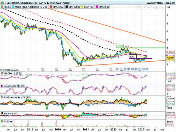Click the 9 value on the price axis
Image resolution: width=176 pixels, height=132 pixels.
[167, 16]
